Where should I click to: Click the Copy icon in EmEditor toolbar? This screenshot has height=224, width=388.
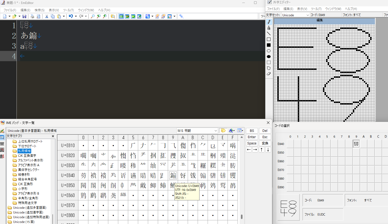coord(53,16)
